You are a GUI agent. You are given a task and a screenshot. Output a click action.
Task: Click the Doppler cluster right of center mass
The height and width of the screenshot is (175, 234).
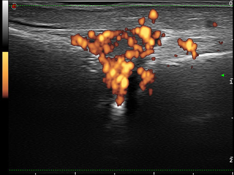(188, 48)
